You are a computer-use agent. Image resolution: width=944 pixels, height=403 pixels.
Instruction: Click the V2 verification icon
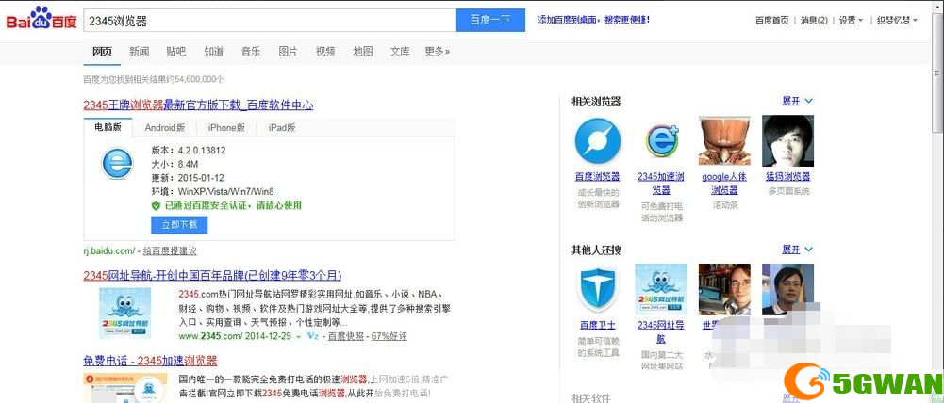(312, 335)
